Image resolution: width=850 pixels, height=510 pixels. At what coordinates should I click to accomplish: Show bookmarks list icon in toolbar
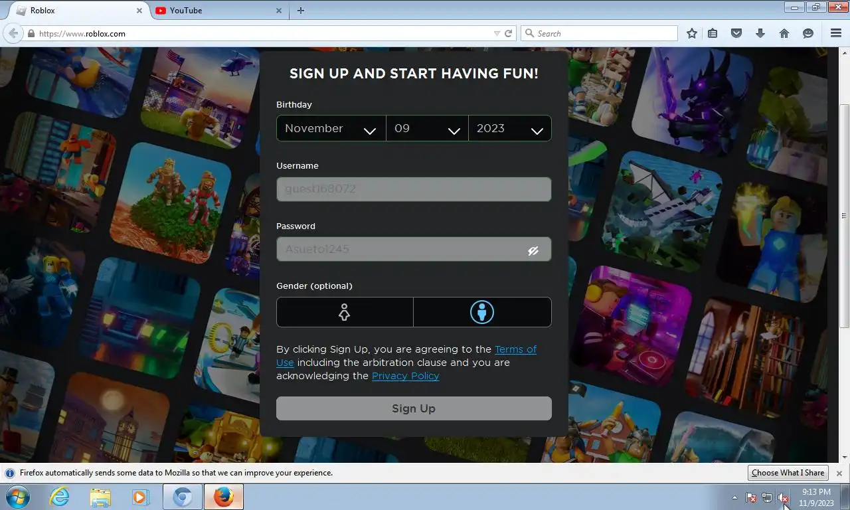tap(713, 33)
